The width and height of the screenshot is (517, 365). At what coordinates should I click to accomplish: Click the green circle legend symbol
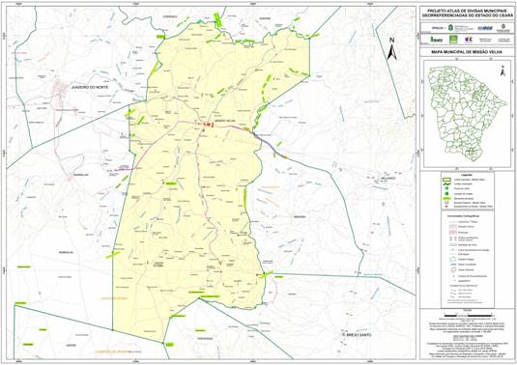tap(447, 188)
